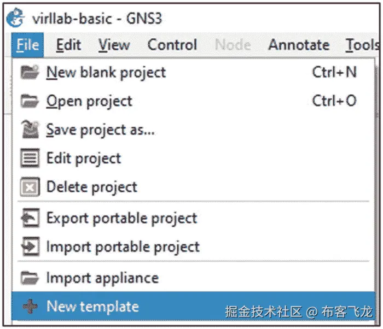The width and height of the screenshot is (383, 329).
Task: Click the New template plus icon
Action: coord(30,307)
